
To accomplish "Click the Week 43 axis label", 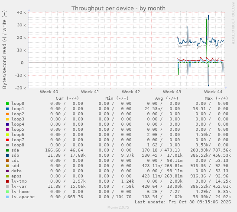I will tap(172, 92).
